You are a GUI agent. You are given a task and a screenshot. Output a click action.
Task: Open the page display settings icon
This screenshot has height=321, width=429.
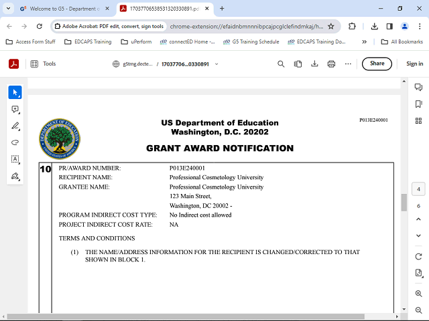(x=418, y=273)
